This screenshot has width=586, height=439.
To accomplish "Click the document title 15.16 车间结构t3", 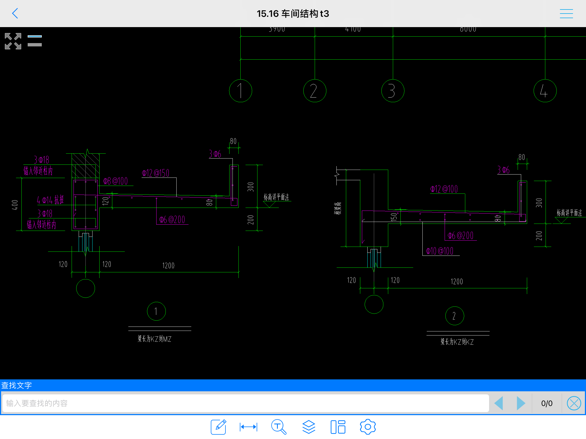I will [x=293, y=14].
